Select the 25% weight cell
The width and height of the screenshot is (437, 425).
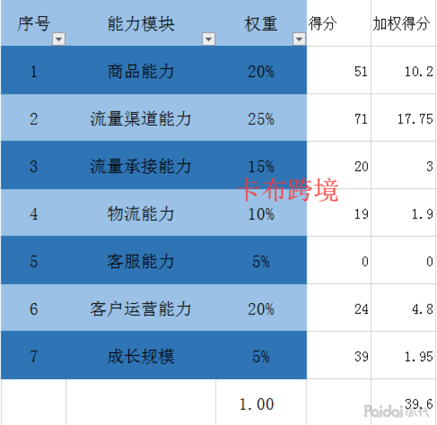(x=260, y=118)
